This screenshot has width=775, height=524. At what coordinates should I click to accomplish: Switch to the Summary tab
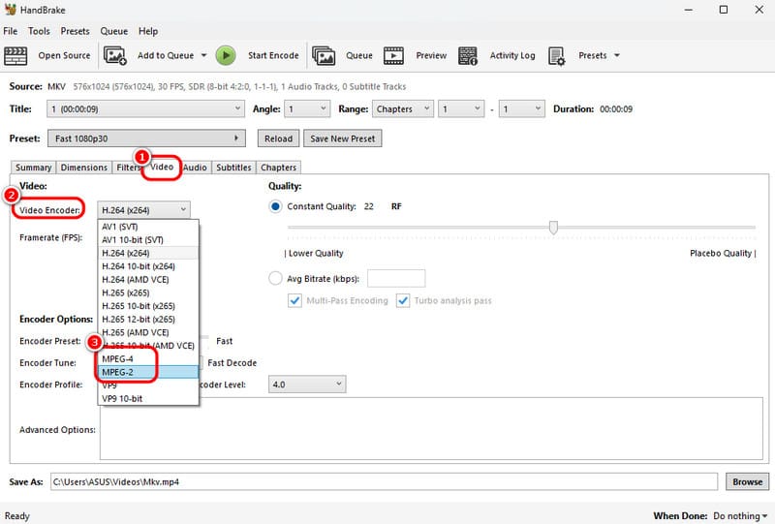33,168
